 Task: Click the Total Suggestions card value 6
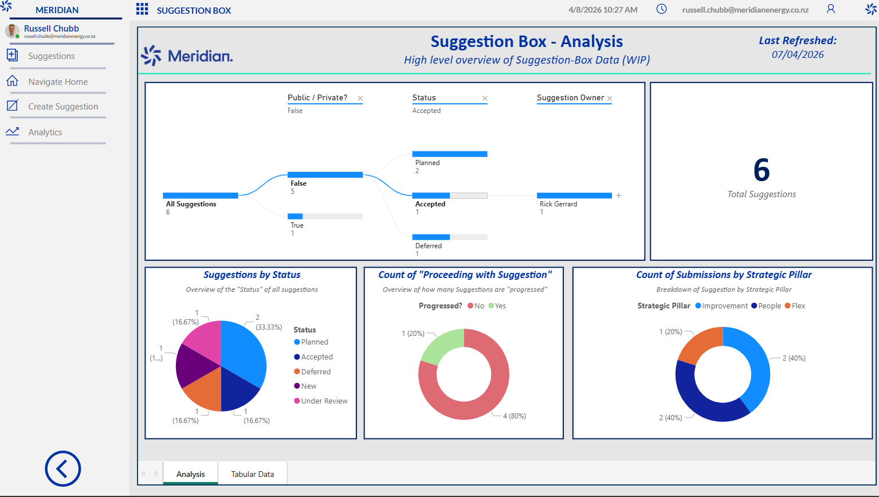[762, 170]
